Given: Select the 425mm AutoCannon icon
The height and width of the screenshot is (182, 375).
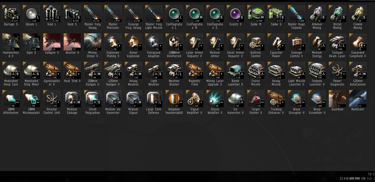Looking at the screenshot, I should point(358,70).
